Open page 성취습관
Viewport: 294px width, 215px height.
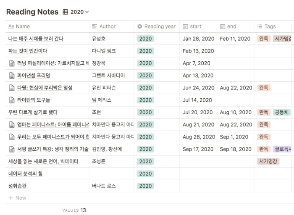[x=17, y=186]
